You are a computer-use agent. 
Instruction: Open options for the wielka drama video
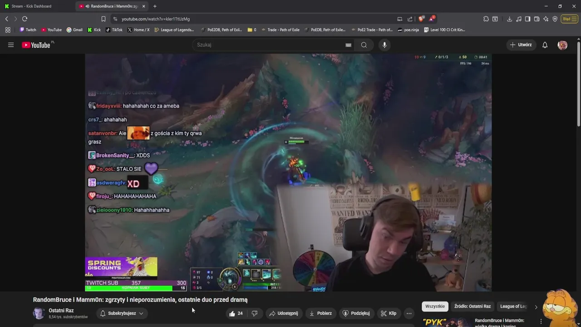pos(541,322)
